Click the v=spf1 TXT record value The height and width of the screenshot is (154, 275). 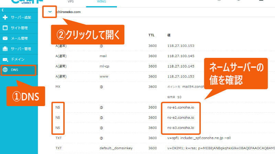(199, 138)
